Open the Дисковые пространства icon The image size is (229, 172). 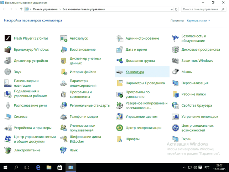click(176, 50)
